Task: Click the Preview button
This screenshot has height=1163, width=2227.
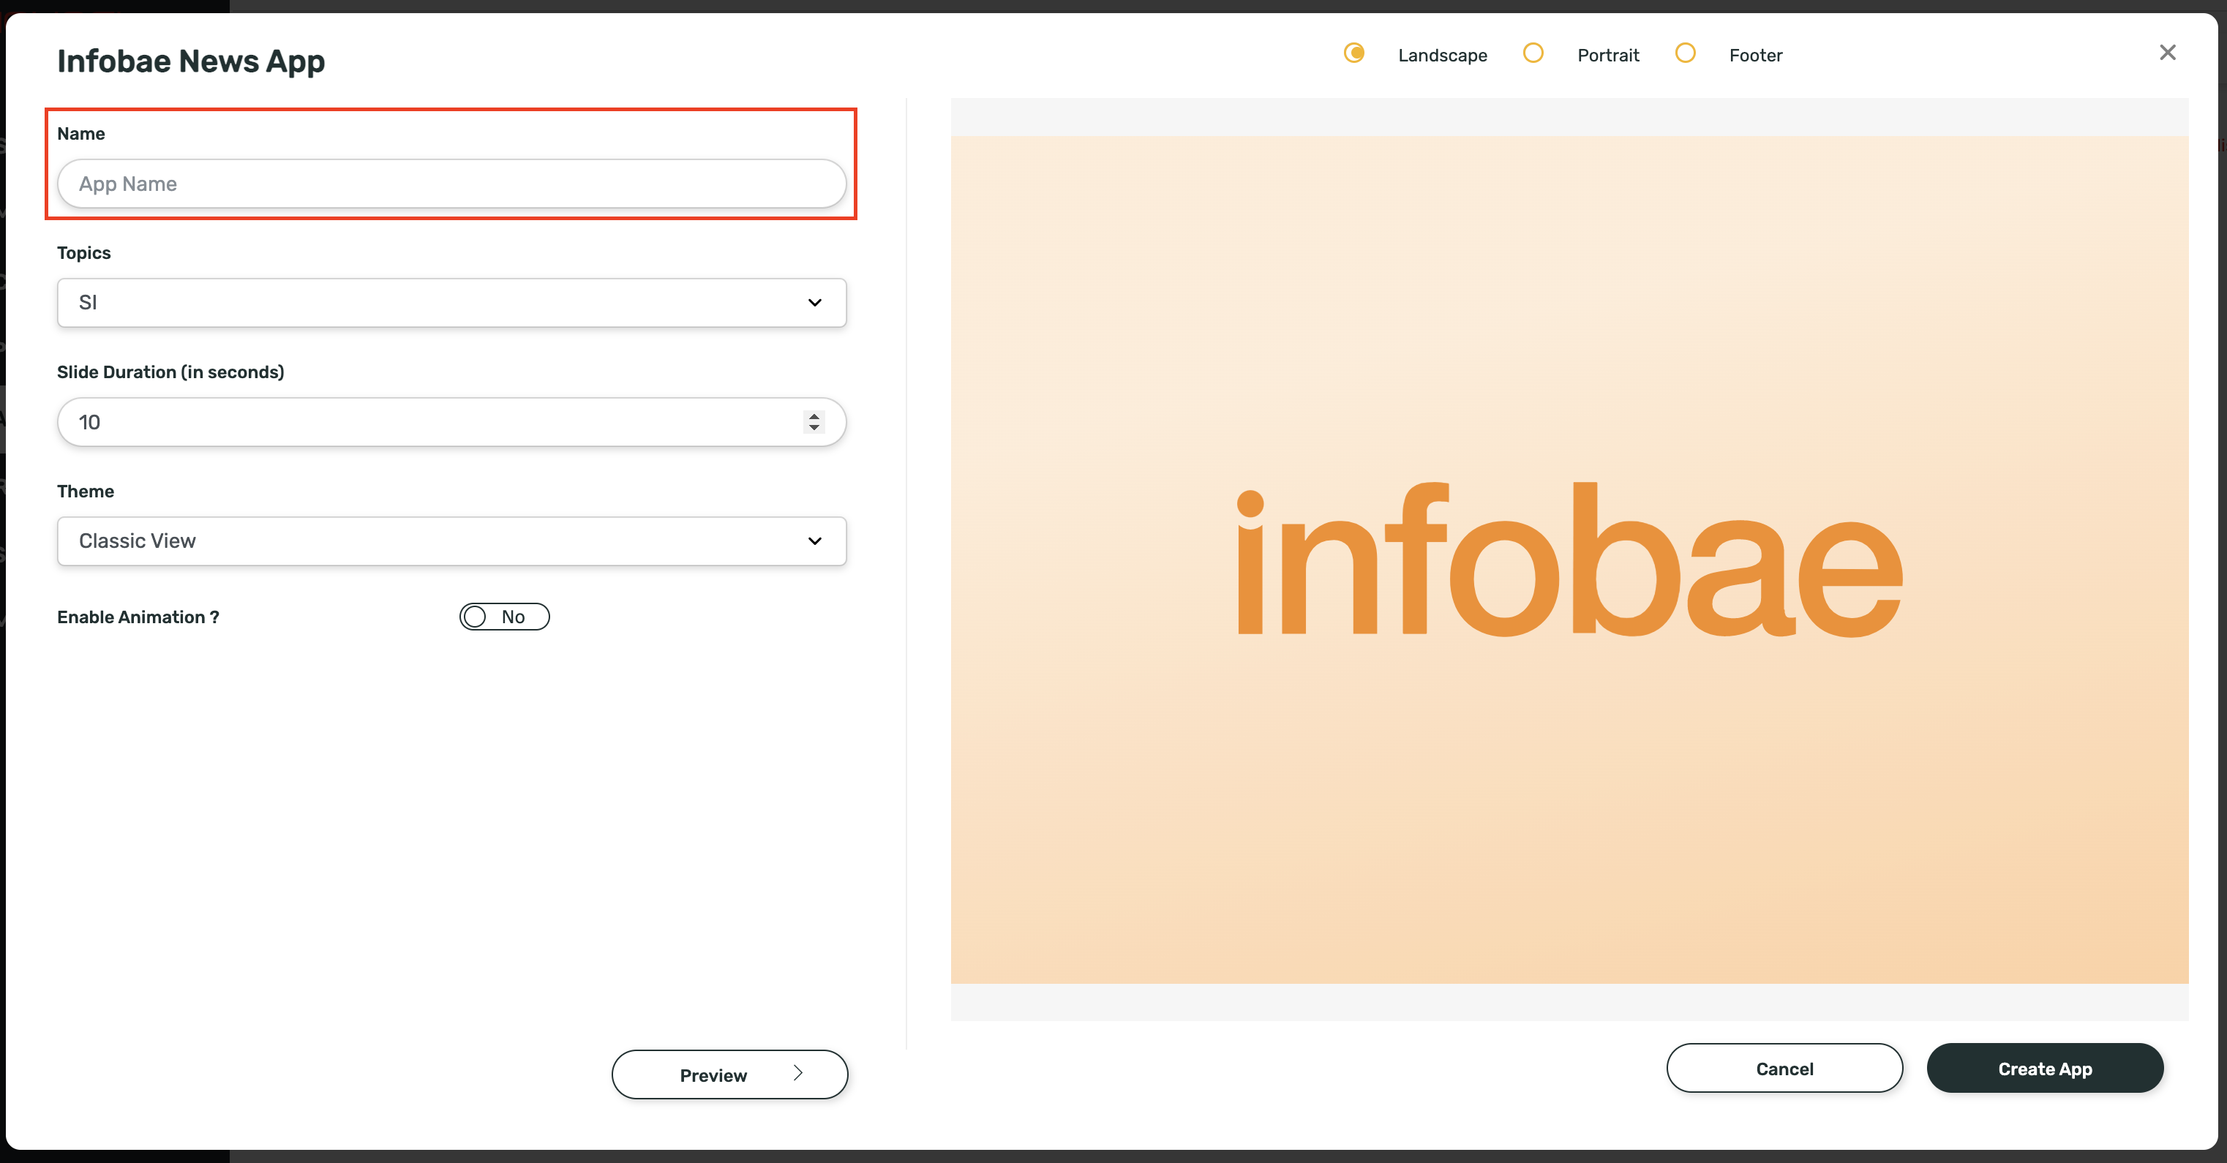Action: [729, 1074]
